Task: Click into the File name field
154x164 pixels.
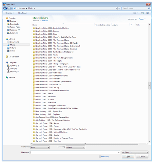Action: 75,152
